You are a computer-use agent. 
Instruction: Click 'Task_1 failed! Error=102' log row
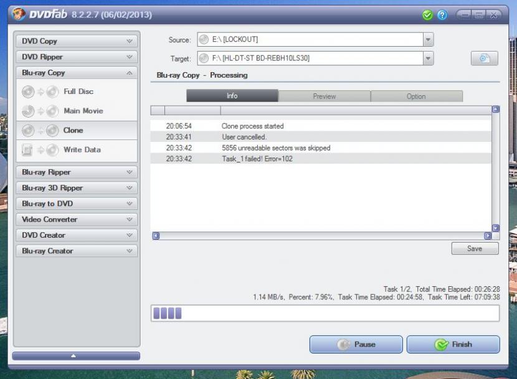pos(321,159)
